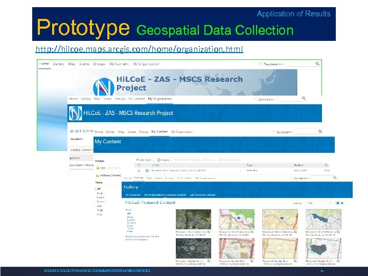The height and width of the screenshot is (276, 368).
Task: Filter My Content by Apps
Action: [x=100, y=206]
